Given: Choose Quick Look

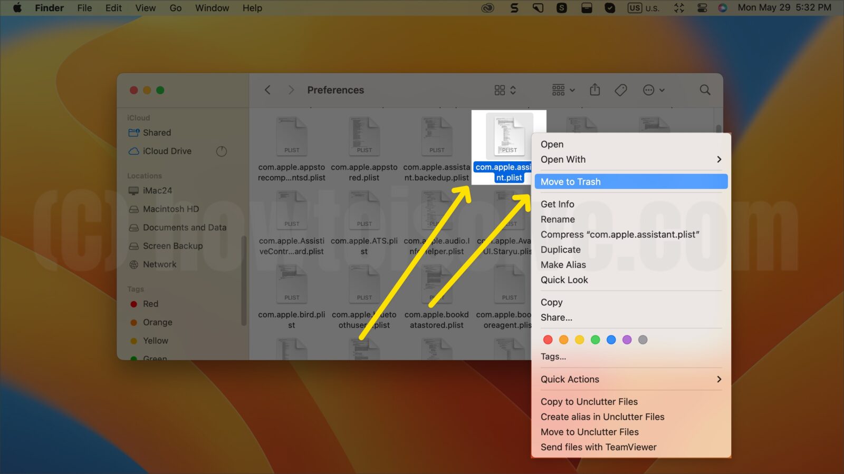Looking at the screenshot, I should (x=631, y=280).
